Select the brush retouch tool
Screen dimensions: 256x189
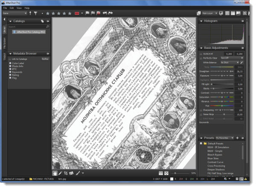tap(78, 173)
